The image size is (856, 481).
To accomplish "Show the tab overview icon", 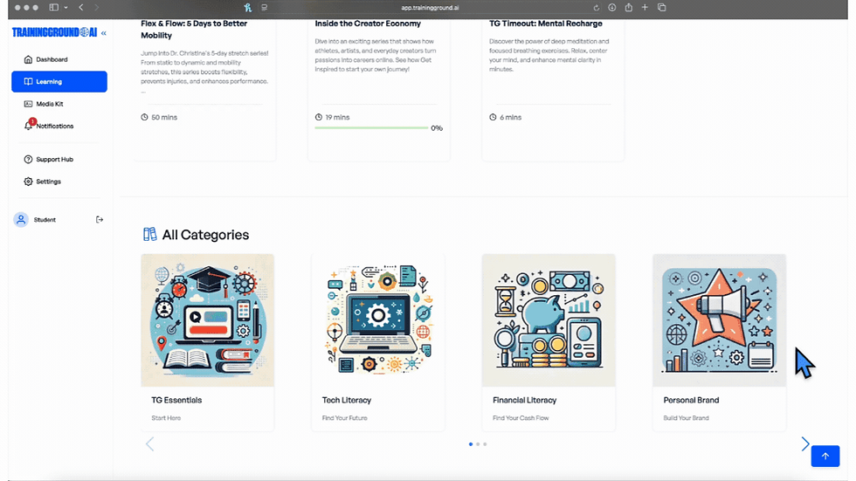I will [662, 8].
